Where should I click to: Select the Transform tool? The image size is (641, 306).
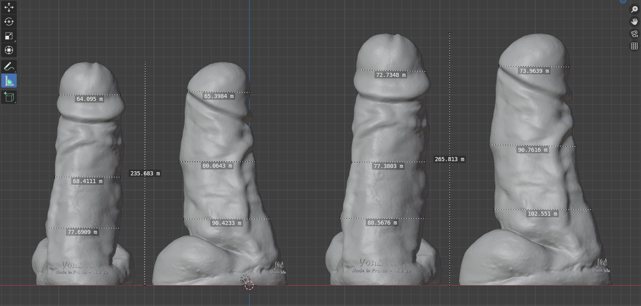[x=9, y=50]
